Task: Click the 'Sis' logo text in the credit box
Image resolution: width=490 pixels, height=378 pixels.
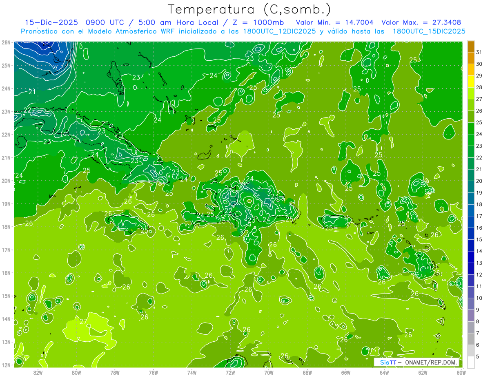Action: coord(384,363)
